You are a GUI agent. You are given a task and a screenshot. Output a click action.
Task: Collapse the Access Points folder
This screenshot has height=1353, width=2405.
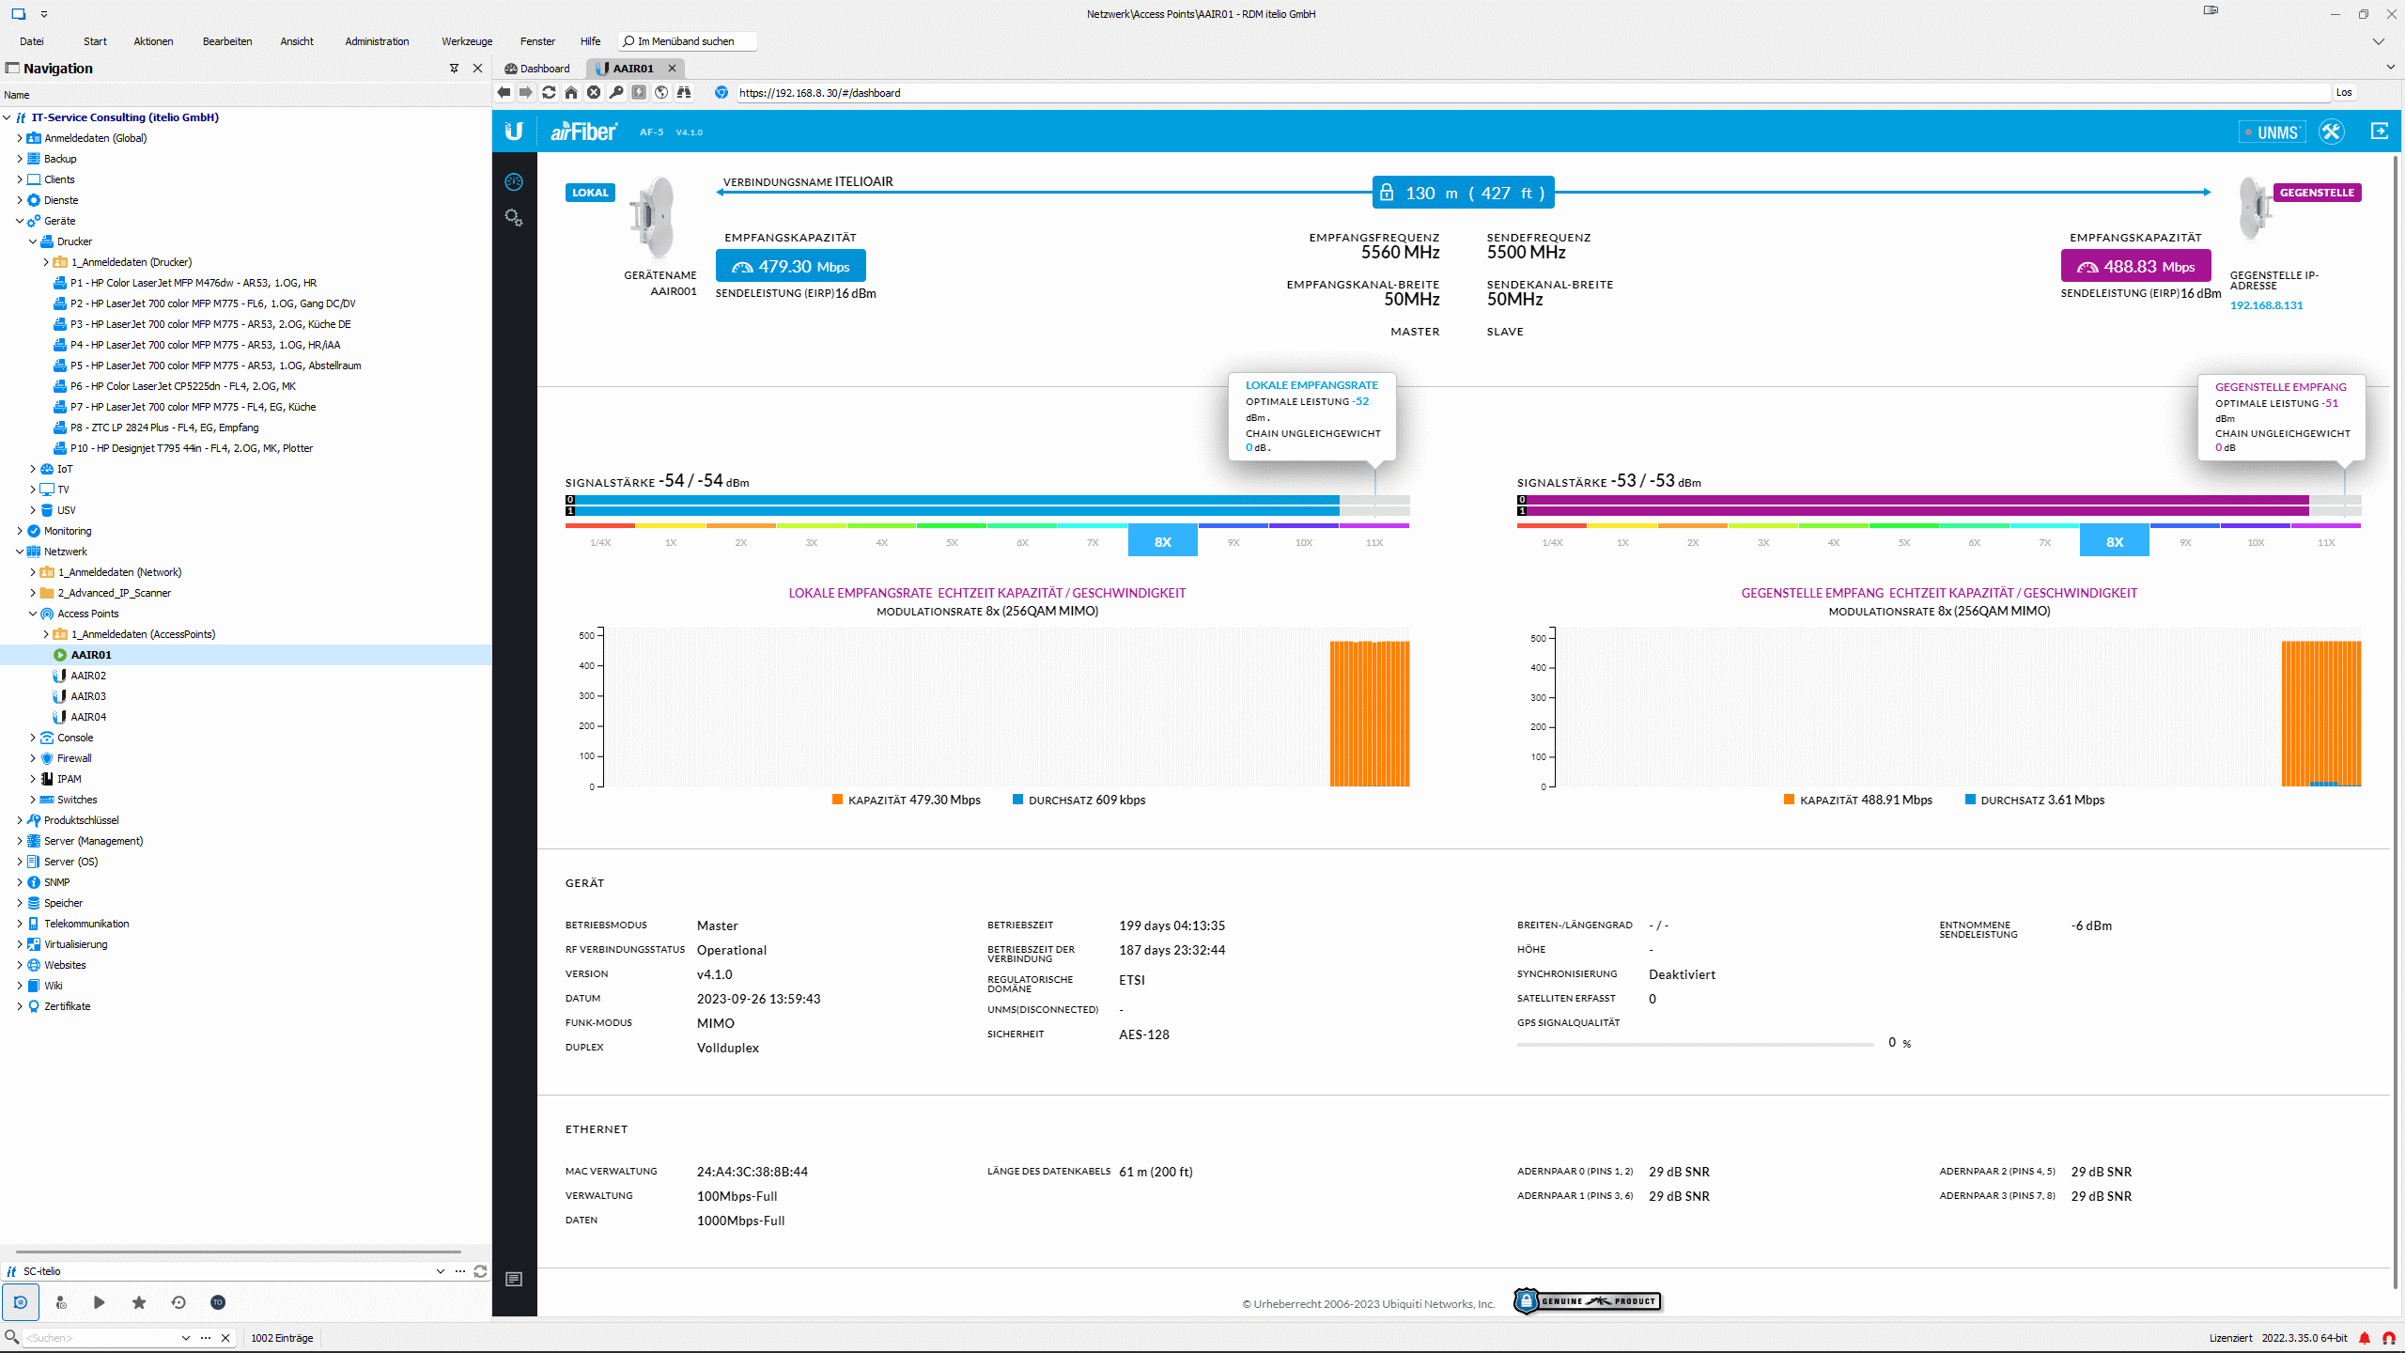32,614
